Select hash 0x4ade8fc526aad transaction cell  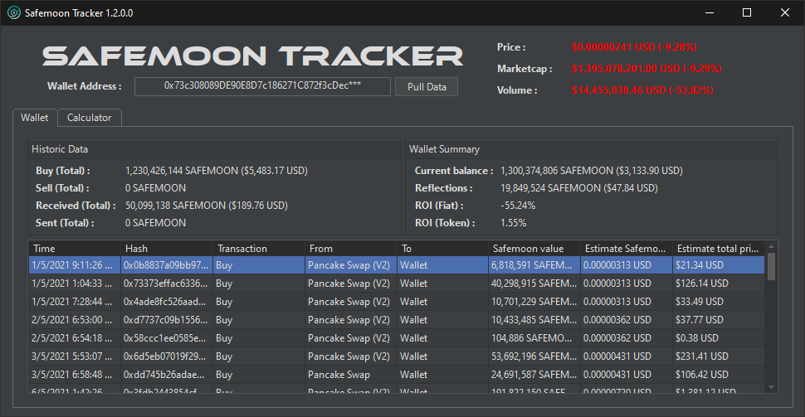point(166,302)
